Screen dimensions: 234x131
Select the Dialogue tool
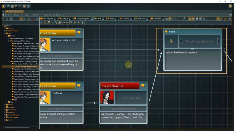tap(64, 18)
